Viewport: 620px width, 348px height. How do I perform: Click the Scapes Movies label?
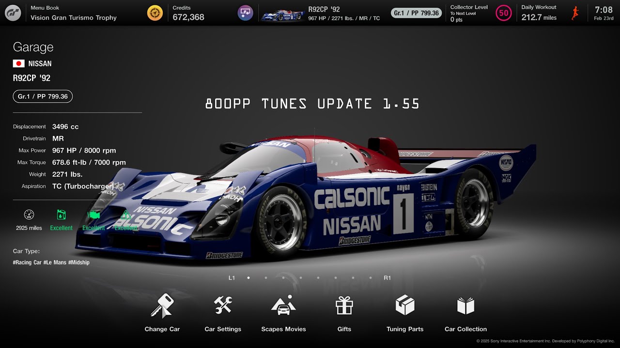283,329
